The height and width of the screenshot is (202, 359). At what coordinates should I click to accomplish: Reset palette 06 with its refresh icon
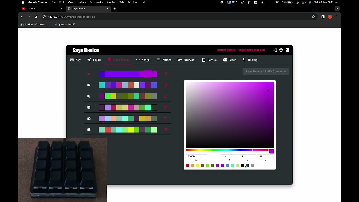[165, 130]
